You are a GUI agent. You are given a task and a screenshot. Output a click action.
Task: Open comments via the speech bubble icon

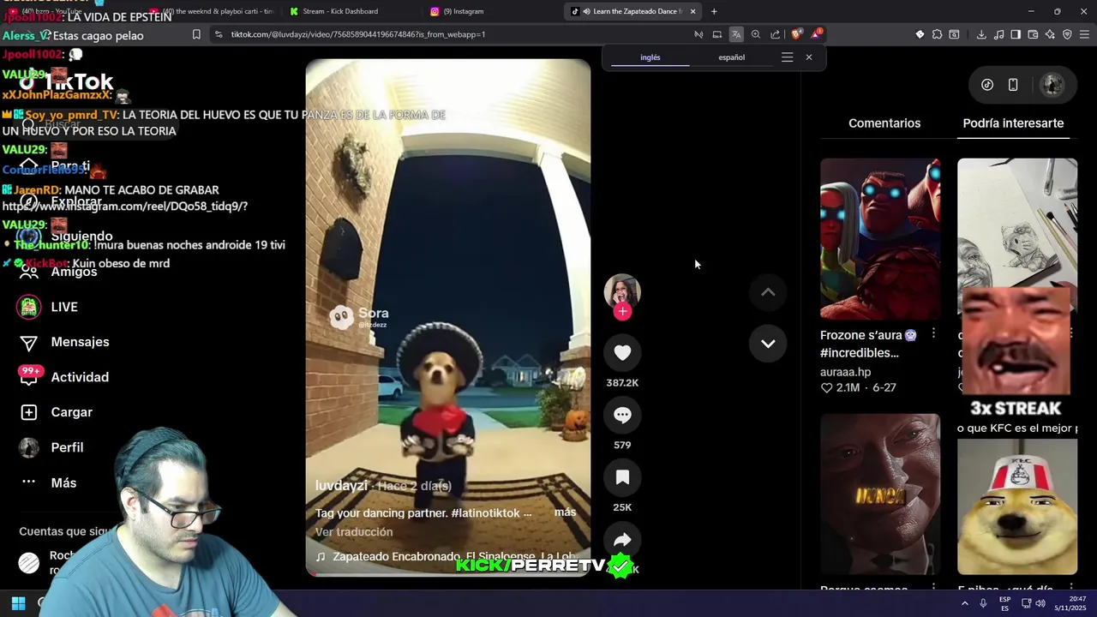[622, 415]
